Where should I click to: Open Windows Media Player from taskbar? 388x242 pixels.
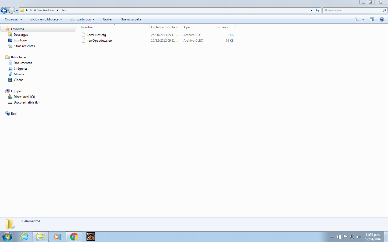pos(57,237)
